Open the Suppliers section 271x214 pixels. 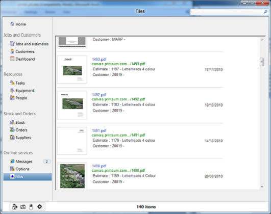coord(20,138)
